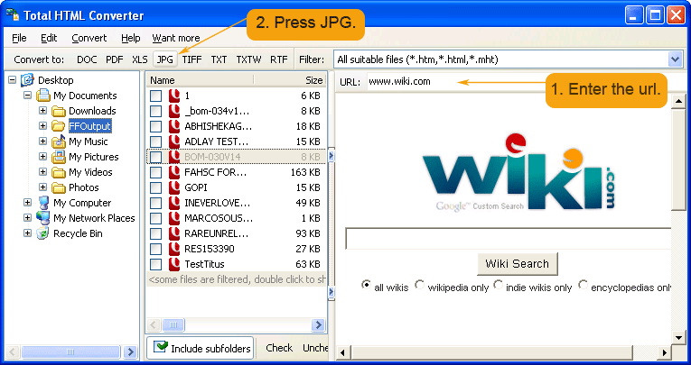Open the Convert menu

coord(89,38)
